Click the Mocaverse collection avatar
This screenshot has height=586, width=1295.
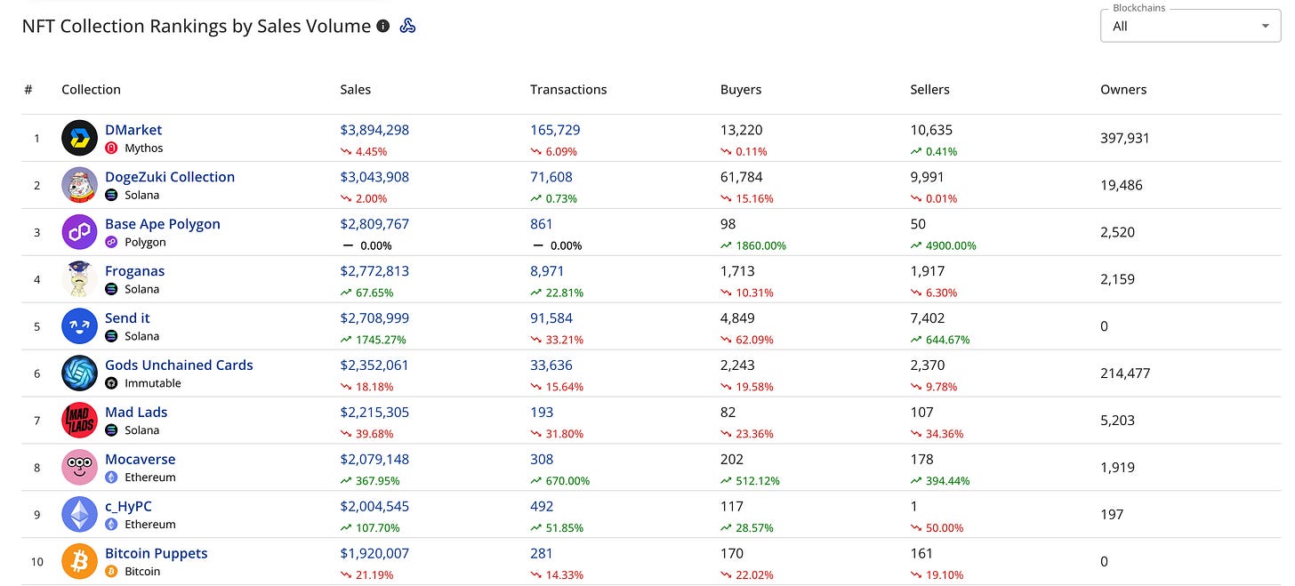[79, 468]
